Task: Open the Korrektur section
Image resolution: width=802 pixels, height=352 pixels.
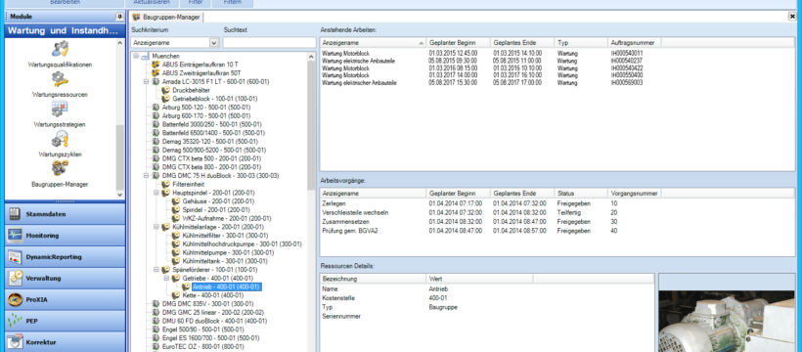Action: click(65, 342)
